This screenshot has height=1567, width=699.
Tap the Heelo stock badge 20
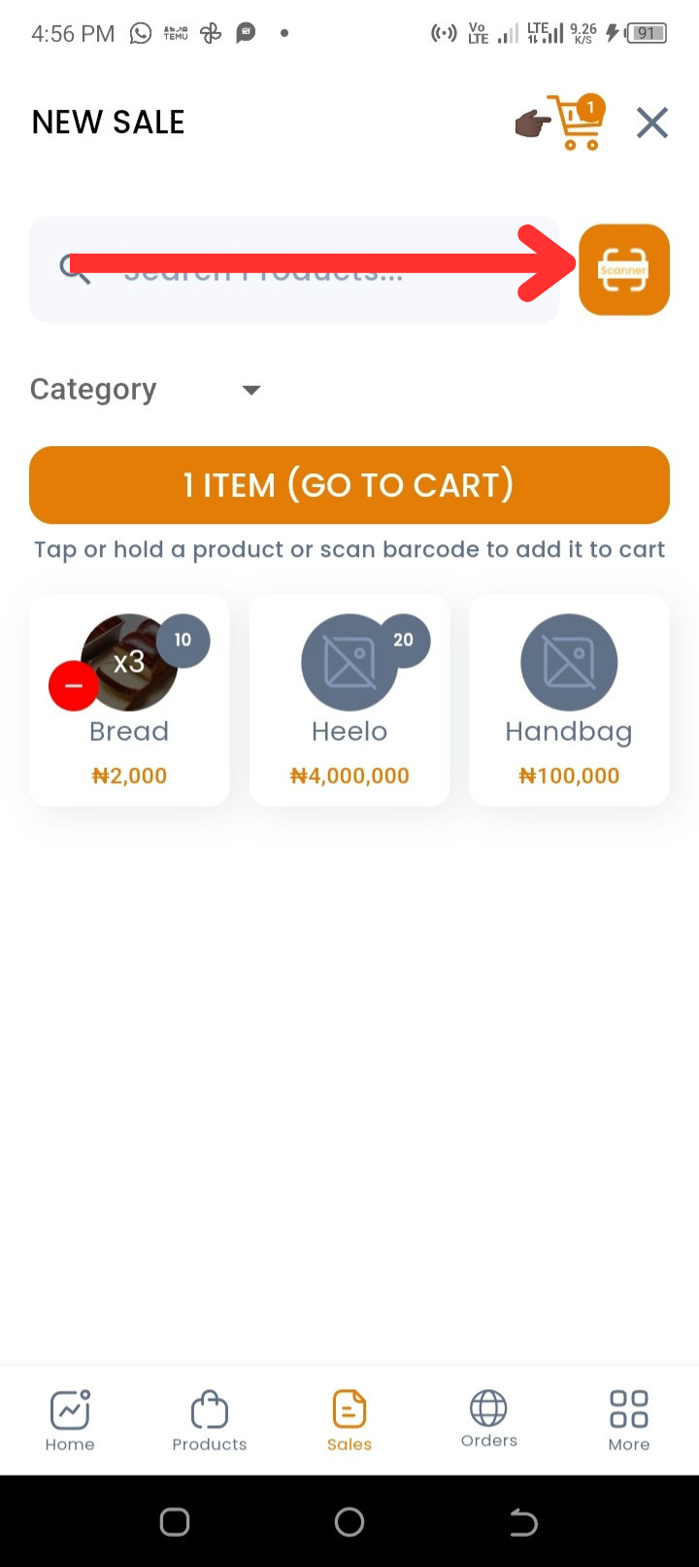404,641
